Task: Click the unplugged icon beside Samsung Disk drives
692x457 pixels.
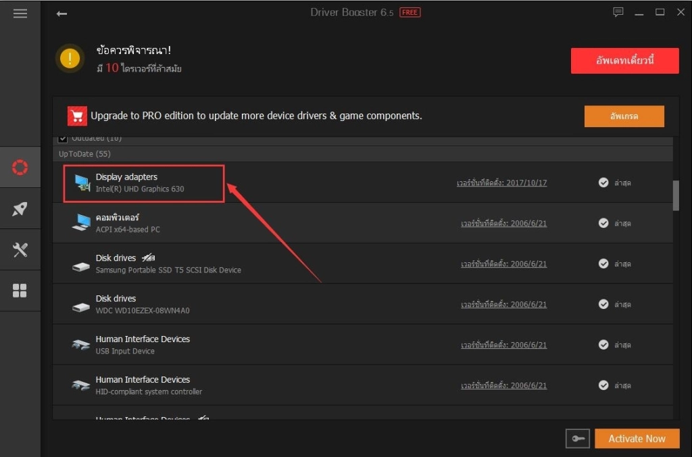Action: [x=148, y=258]
